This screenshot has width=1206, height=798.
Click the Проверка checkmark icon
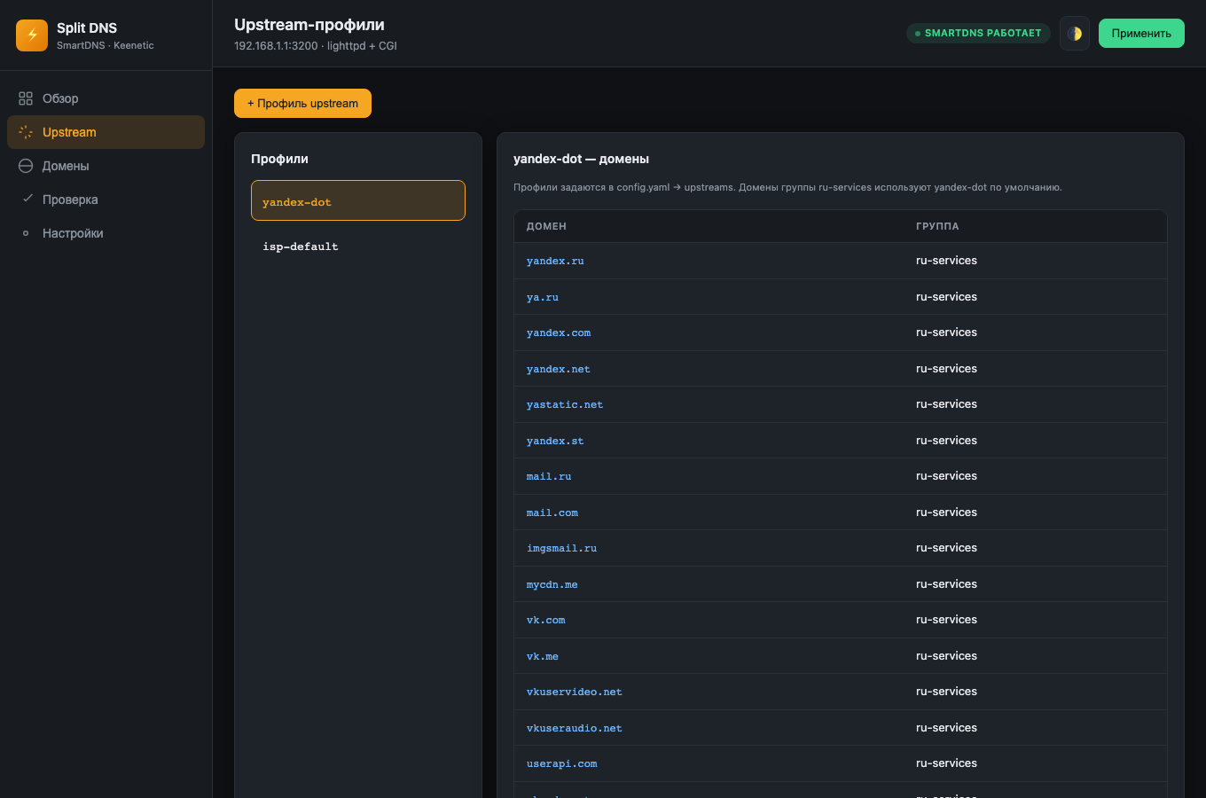pyautogui.click(x=27, y=199)
